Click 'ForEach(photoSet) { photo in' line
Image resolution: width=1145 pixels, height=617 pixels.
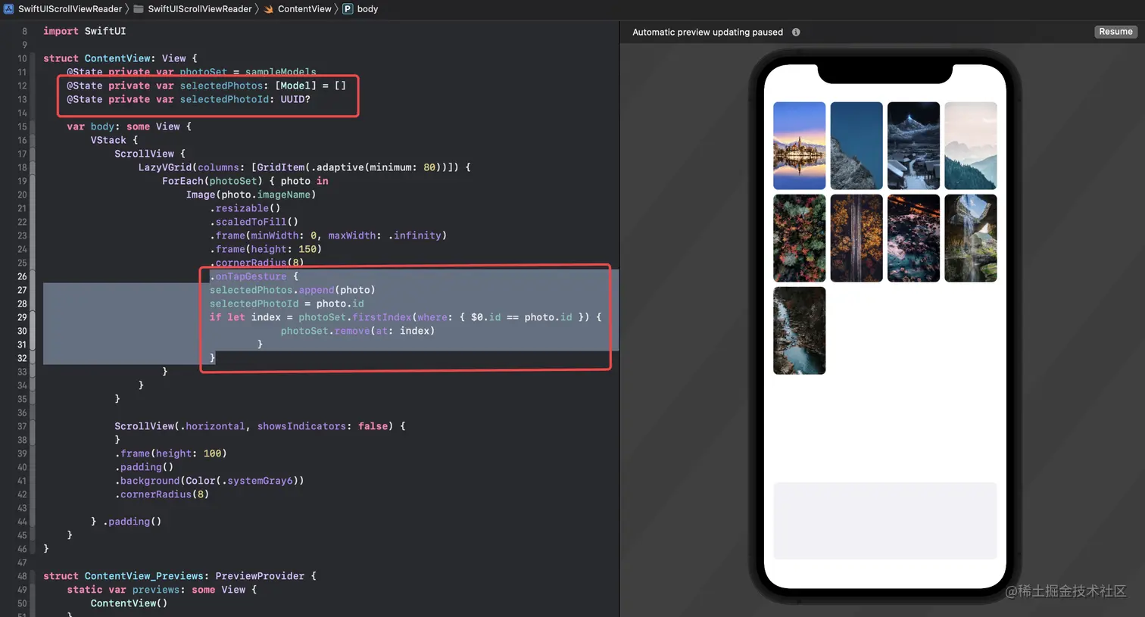click(245, 181)
